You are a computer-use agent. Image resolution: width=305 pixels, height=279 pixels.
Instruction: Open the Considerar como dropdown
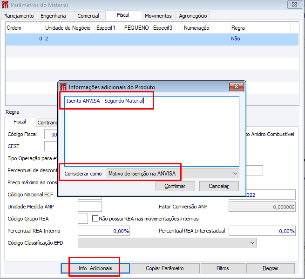tap(173, 173)
